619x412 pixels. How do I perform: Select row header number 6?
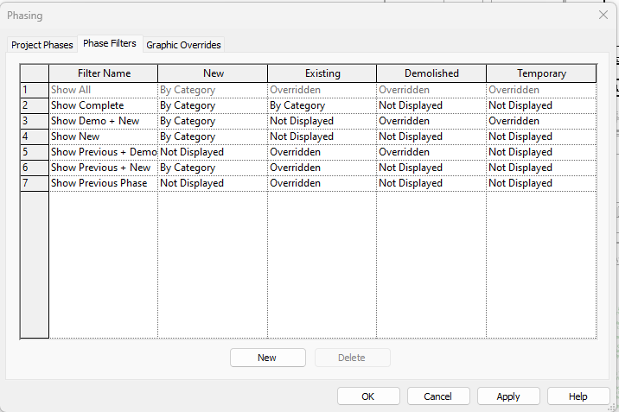35,168
